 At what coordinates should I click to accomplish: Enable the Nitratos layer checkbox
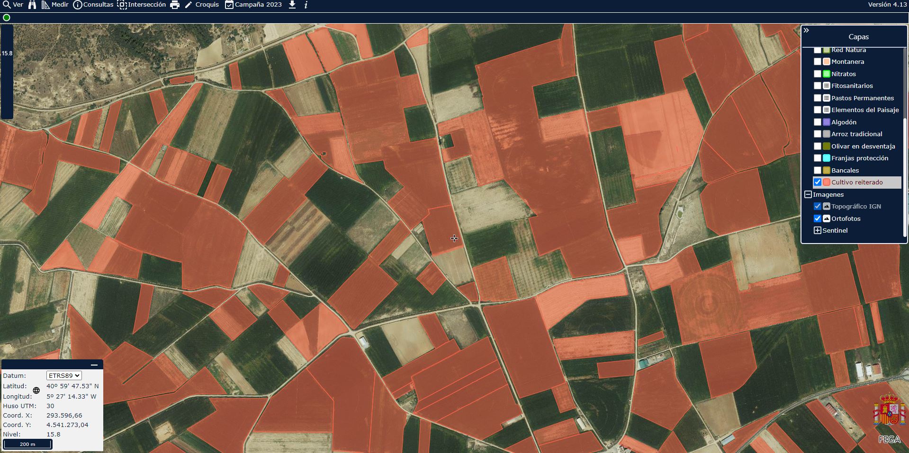[x=818, y=74]
